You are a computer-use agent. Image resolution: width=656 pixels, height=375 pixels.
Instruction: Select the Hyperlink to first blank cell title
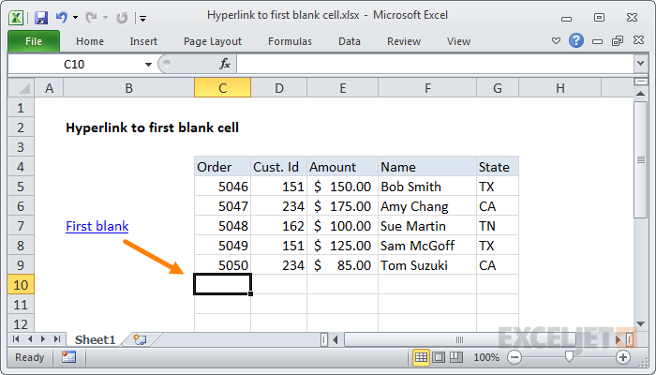coord(152,127)
